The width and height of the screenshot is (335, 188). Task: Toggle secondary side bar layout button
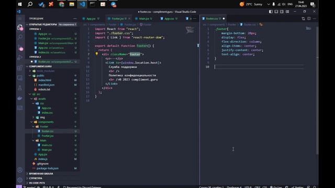click(x=282, y=11)
